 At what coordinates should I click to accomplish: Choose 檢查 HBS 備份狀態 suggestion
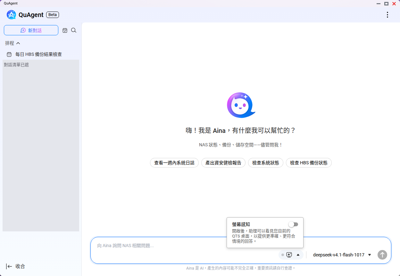click(x=309, y=163)
